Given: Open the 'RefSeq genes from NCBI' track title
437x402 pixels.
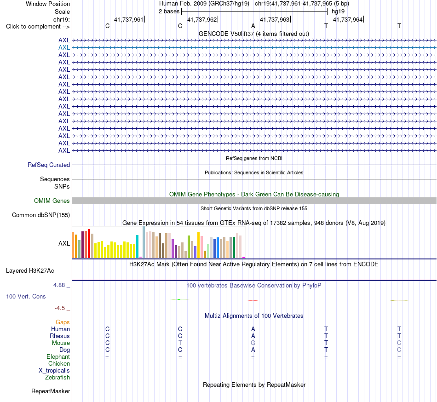Looking at the screenshot, I should (254, 158).
